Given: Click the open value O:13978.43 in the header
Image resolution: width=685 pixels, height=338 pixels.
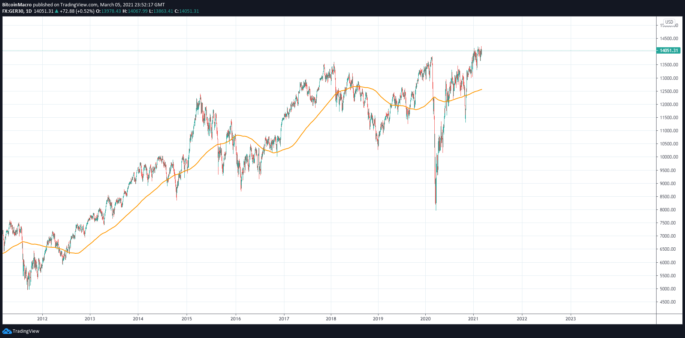Looking at the screenshot, I should [x=109, y=11].
